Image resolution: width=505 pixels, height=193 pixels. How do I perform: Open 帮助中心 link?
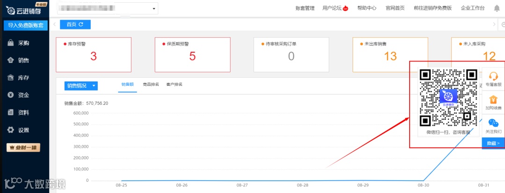coord(367,8)
